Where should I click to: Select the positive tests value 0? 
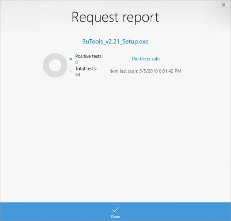(77, 62)
